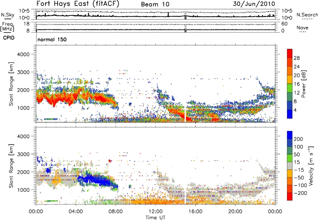Image resolution: width=318 pixels, height=220 pixels.
Task: Click the '4000' tick in the power panel
Action: click(x=23, y=54)
